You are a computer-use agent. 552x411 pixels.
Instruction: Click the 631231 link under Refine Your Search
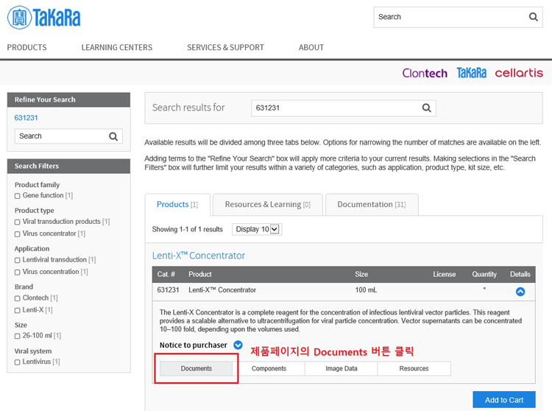pos(26,118)
